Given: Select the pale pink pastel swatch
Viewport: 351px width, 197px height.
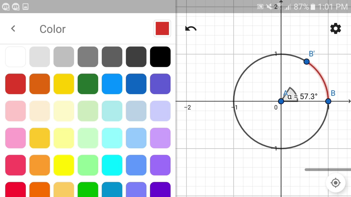Looking at the screenshot, I should point(15,111).
